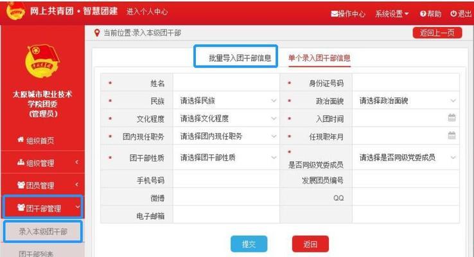Click the 太原城市职业技术学院团委 organization name
Image resolution: width=474 pixels, height=257 pixels.
click(42, 103)
